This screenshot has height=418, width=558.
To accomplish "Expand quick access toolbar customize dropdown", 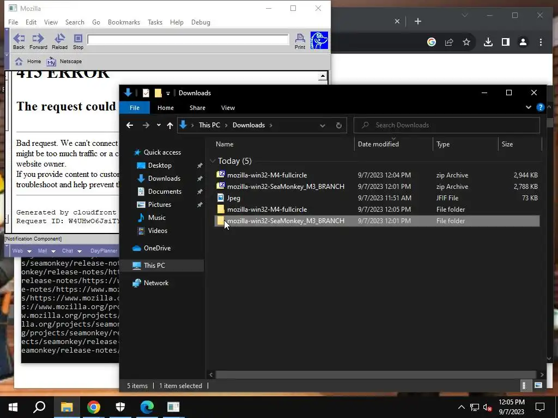I will point(168,94).
